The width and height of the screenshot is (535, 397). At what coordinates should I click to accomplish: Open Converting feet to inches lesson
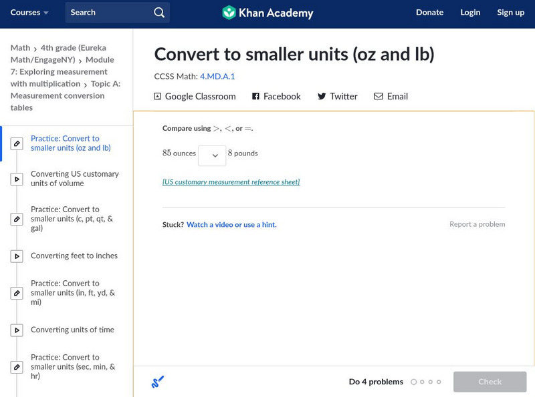click(74, 256)
